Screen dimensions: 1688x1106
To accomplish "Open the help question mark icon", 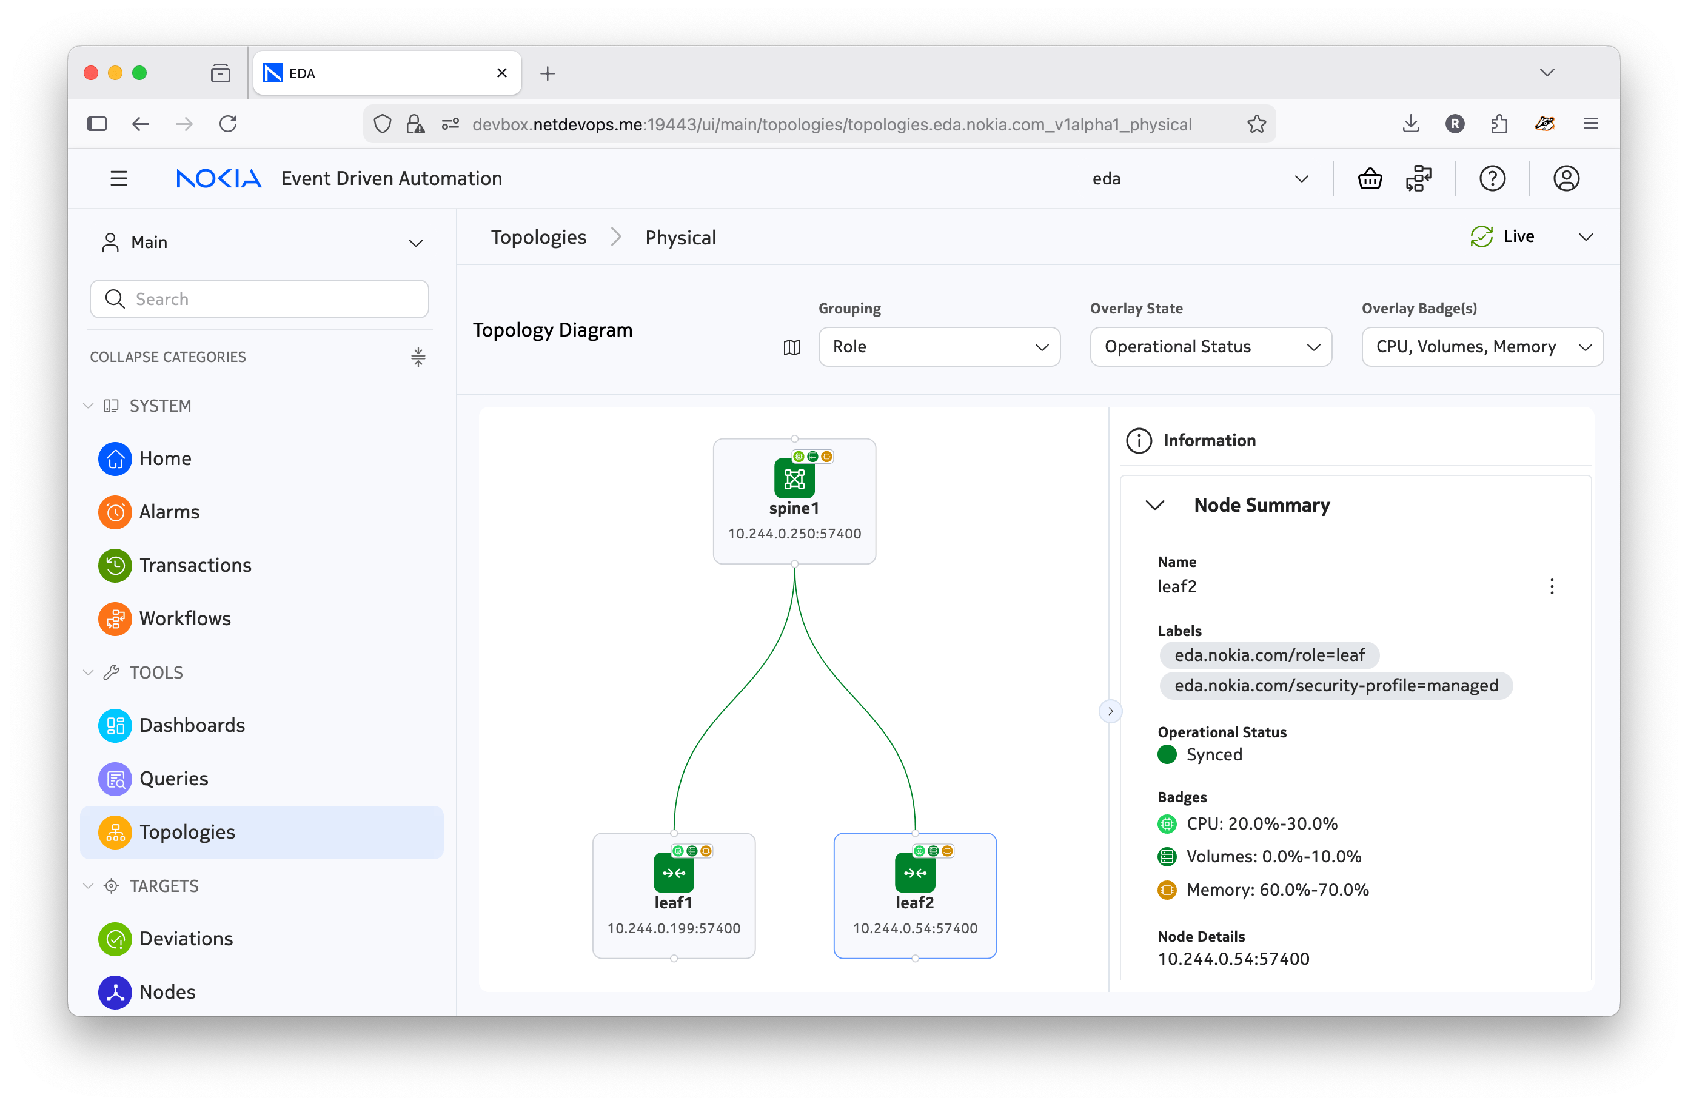I will [x=1492, y=179].
